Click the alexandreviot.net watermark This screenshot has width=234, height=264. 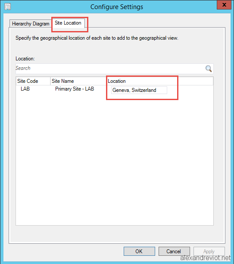point(205,258)
